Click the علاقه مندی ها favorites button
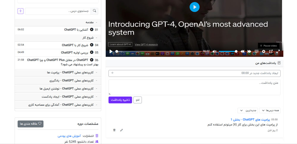Screen dimensions: 297x144 tap(31, 124)
